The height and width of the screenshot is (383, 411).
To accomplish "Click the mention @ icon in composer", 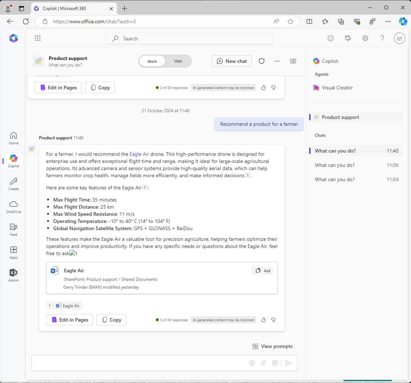I will click(252, 363).
